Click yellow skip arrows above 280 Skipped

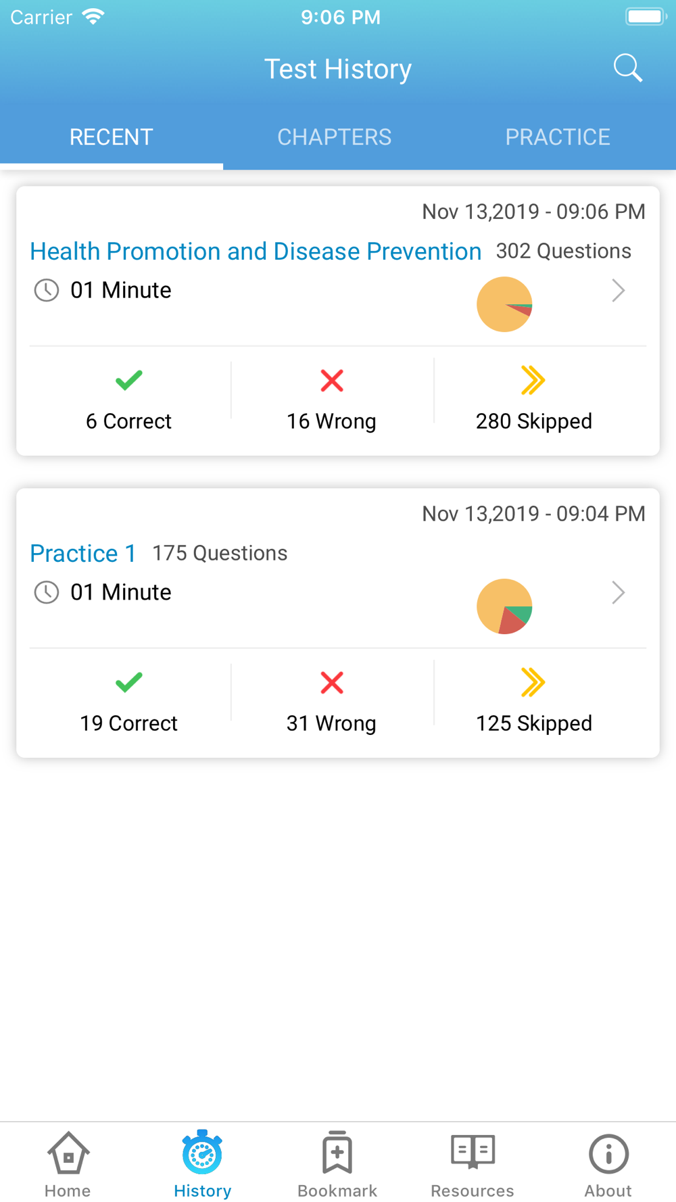tap(533, 381)
